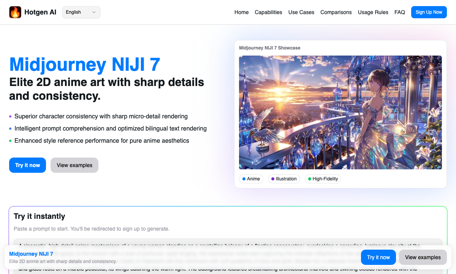This screenshot has height=274, width=456.
Task: Click the green bullet beside style reference feature
Action: tap(10, 141)
